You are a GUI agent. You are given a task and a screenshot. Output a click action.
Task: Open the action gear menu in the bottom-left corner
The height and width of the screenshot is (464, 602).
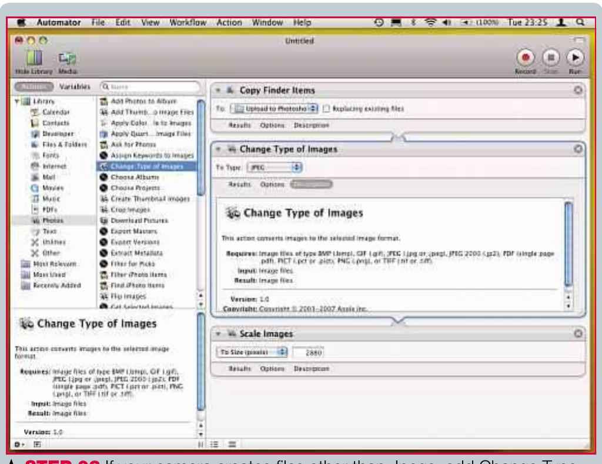(19, 445)
